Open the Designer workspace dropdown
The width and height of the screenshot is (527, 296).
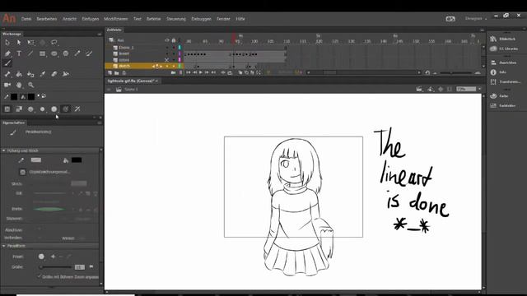point(476,18)
